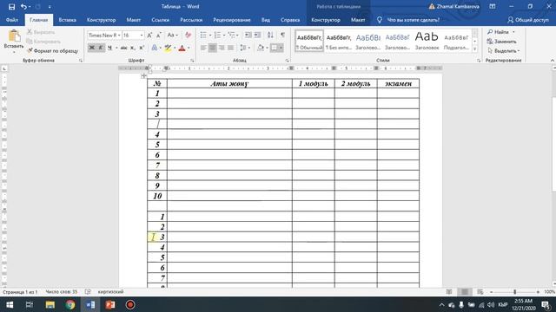
Task: Decrease font size with the A-down icon
Action: pyautogui.click(x=158, y=35)
